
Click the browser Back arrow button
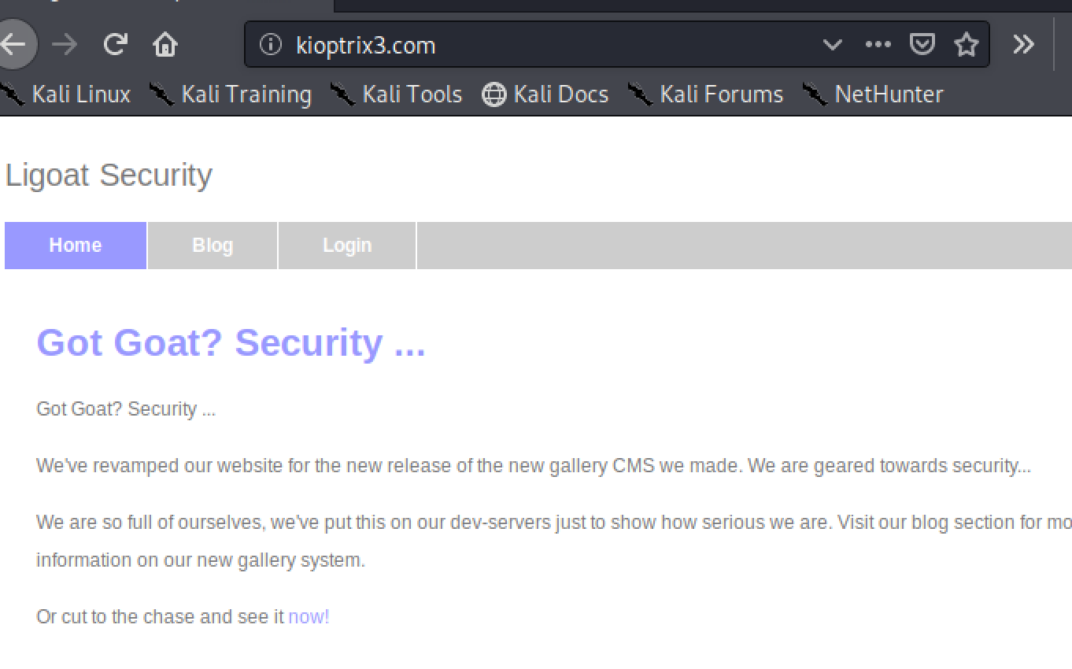[14, 45]
